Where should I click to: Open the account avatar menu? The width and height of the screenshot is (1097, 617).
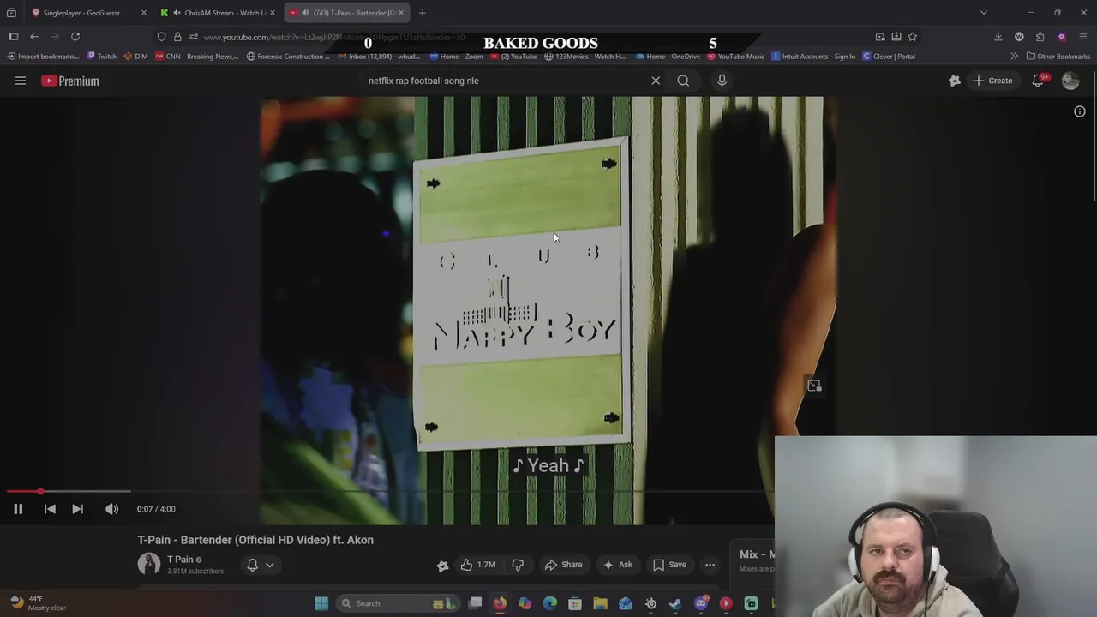pyautogui.click(x=1070, y=81)
